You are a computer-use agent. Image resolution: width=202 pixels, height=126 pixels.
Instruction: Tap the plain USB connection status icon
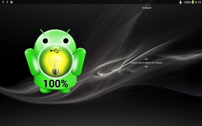coord(7,2)
